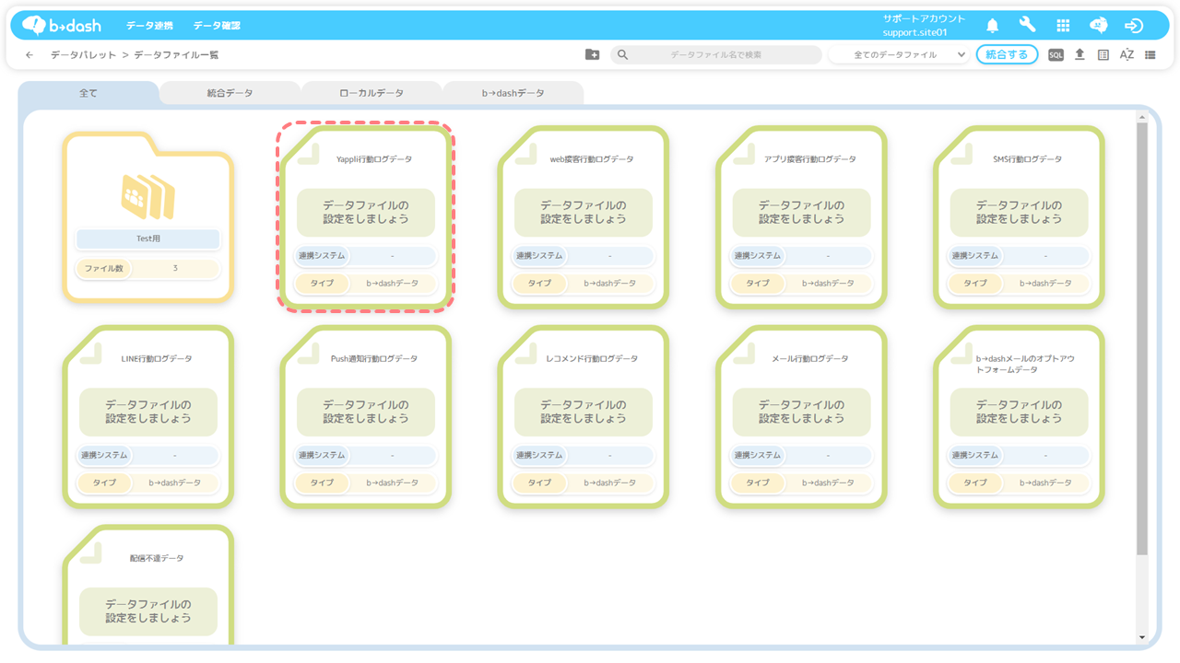Click the データファイル一覧 breadcrumb
1180x663 pixels.
click(x=176, y=55)
